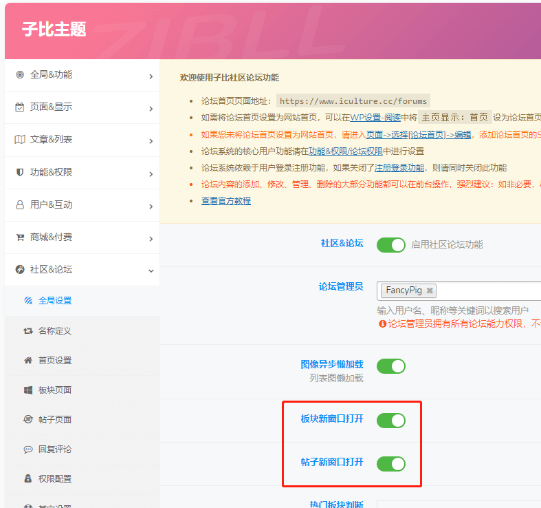Click the 商城&付费 shopping cart icon
The image size is (541, 508).
tap(20, 237)
